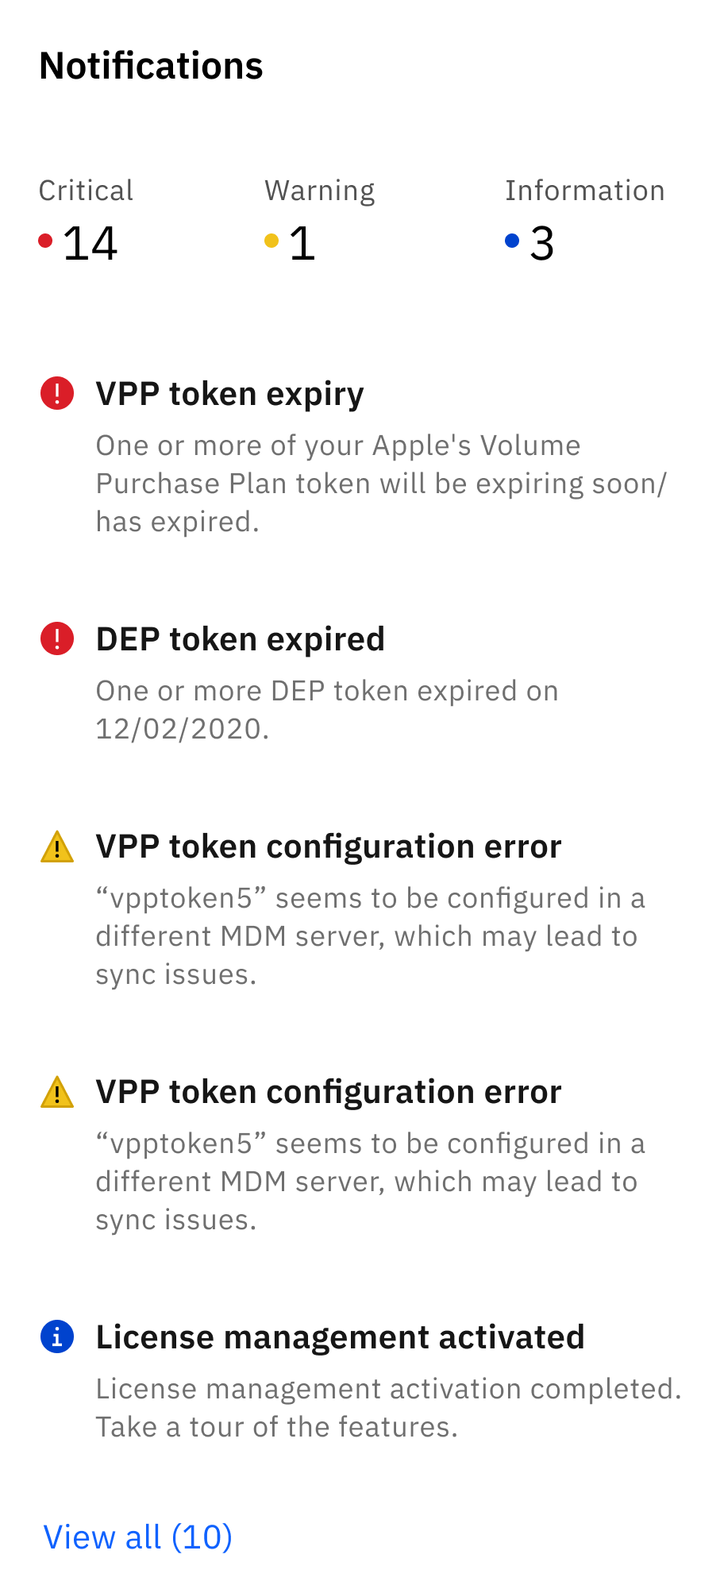Viewport: 724px width, 1589px height.
Task: Click the yellow dot next to the Warning count
Action: click(271, 240)
